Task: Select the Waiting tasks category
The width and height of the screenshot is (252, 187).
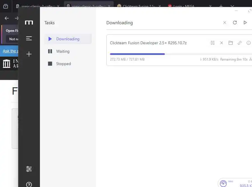Action: tap(68, 51)
